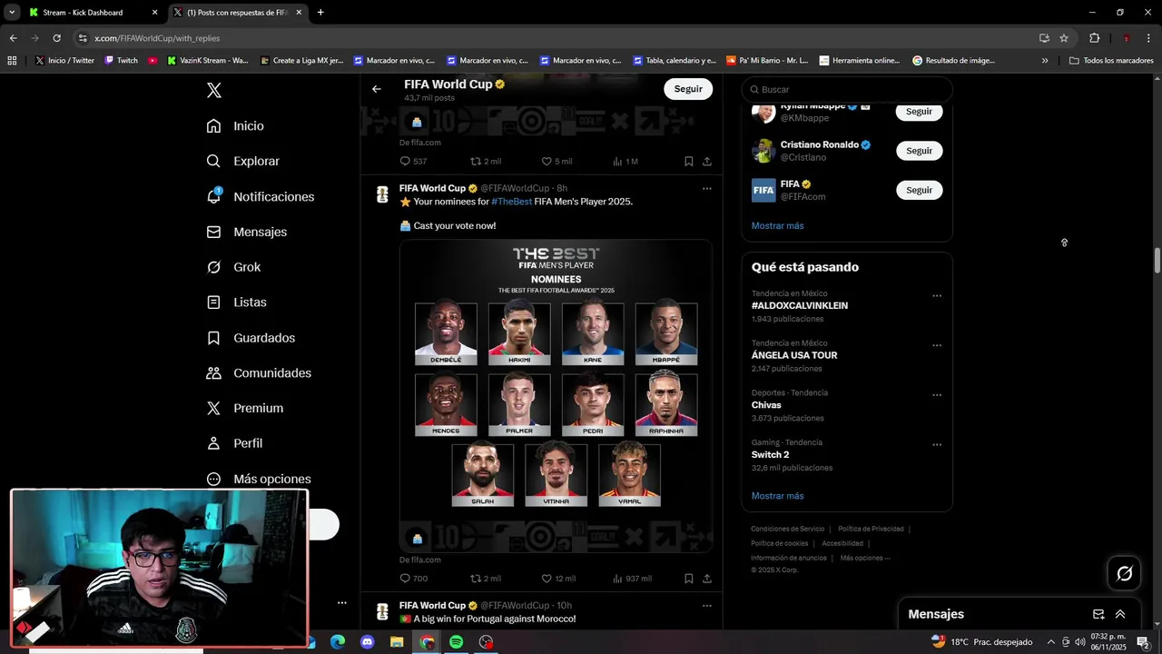
Task: Click the #TheBest hashtag link
Action: pos(512,202)
